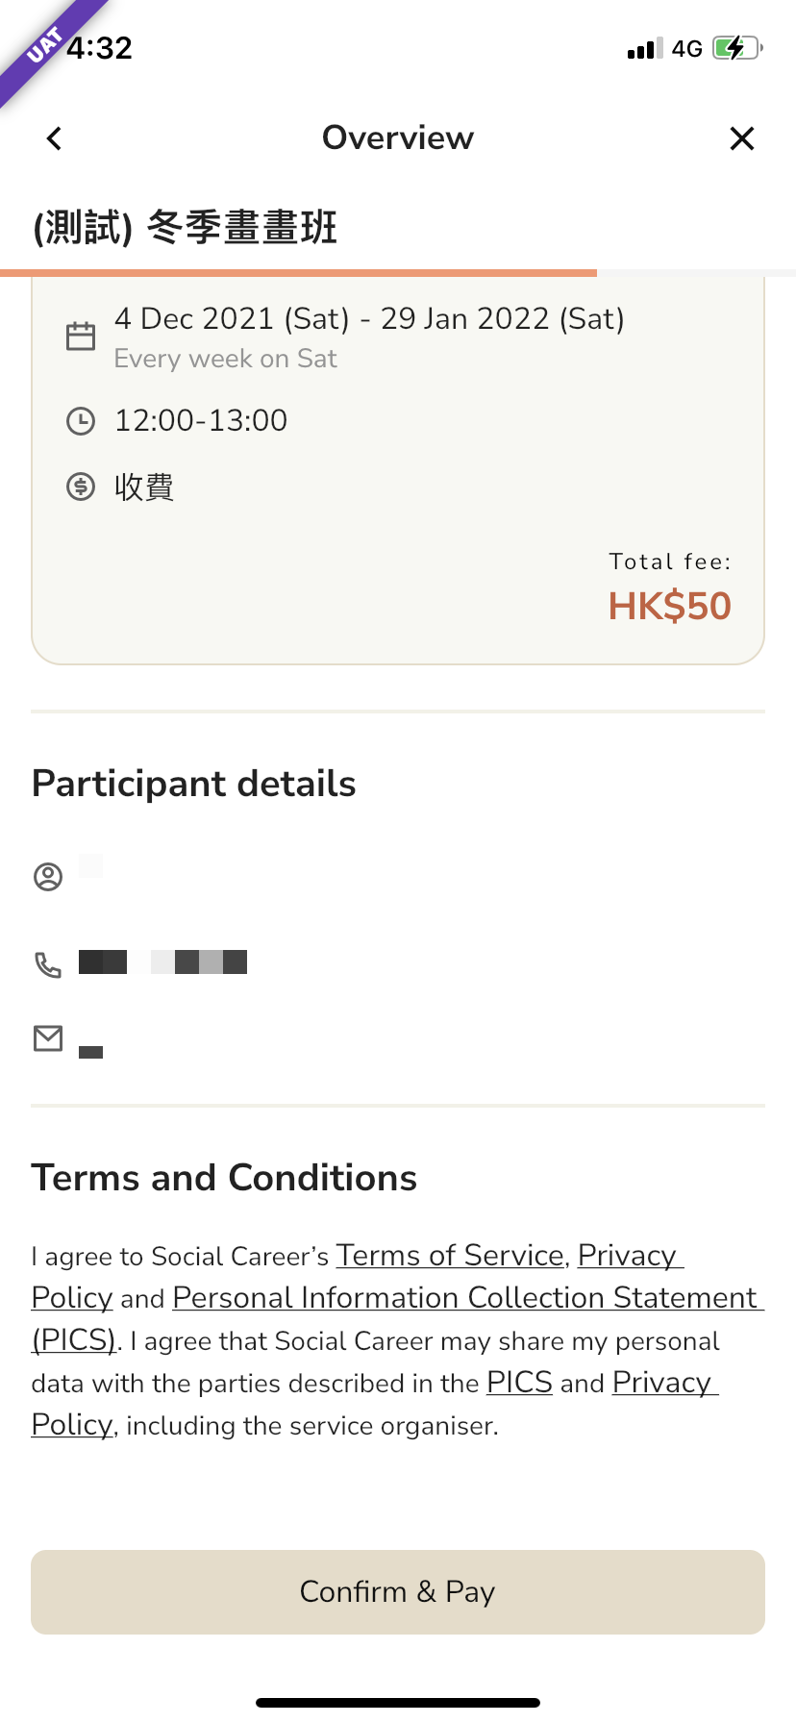
Task: Click the phone icon in participant details
Action: [x=48, y=964]
